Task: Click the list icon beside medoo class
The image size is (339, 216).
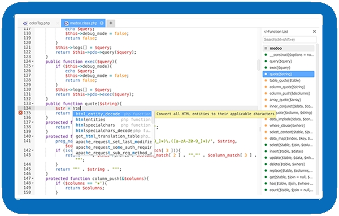Action: point(266,48)
